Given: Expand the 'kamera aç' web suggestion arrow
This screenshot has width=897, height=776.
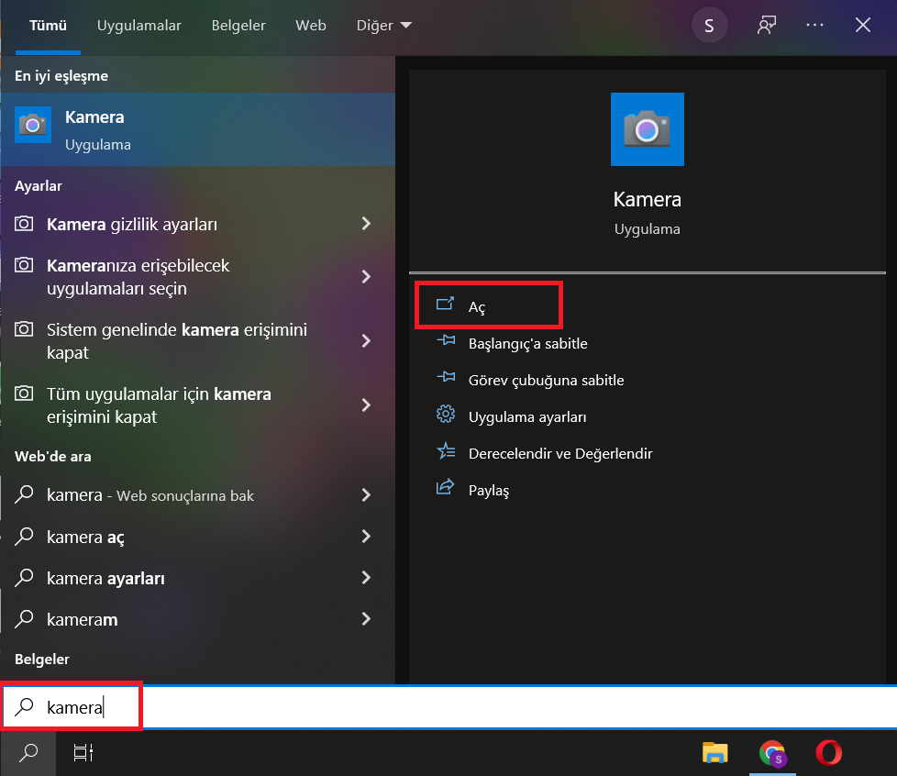Looking at the screenshot, I should (x=366, y=537).
